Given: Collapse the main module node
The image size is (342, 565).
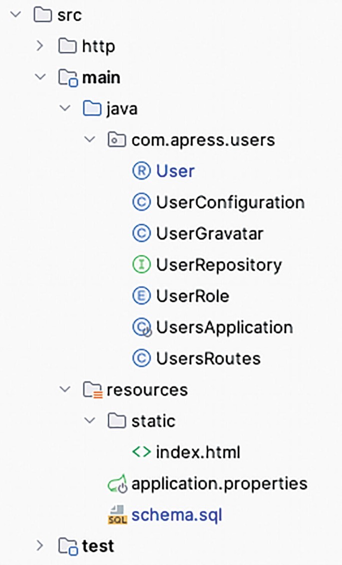Looking at the screenshot, I should pos(40,77).
